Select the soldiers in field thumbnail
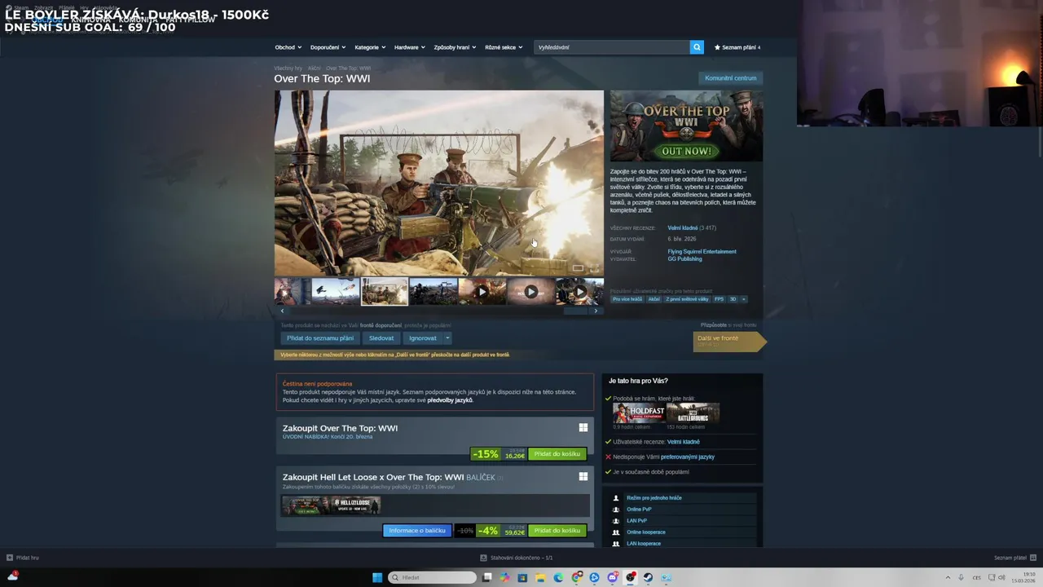1043x587 pixels. point(433,291)
